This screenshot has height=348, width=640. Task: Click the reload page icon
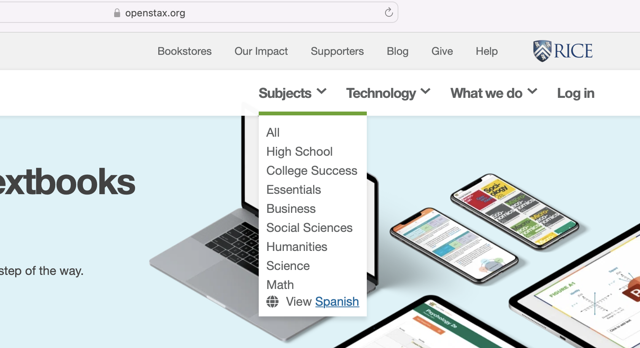click(x=388, y=13)
